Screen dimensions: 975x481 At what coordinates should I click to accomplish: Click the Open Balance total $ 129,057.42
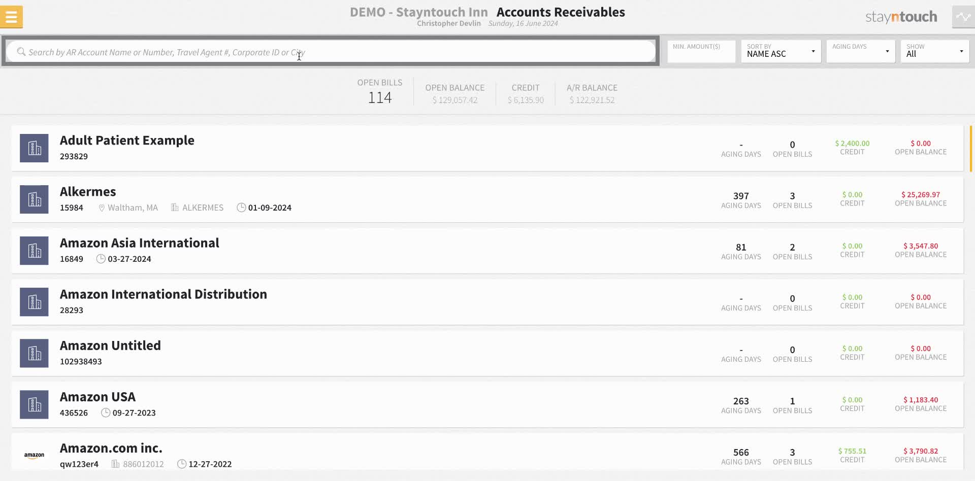(x=455, y=100)
